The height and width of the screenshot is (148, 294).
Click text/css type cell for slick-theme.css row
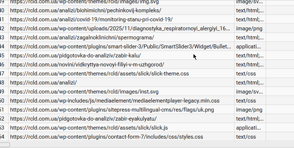[246, 74]
